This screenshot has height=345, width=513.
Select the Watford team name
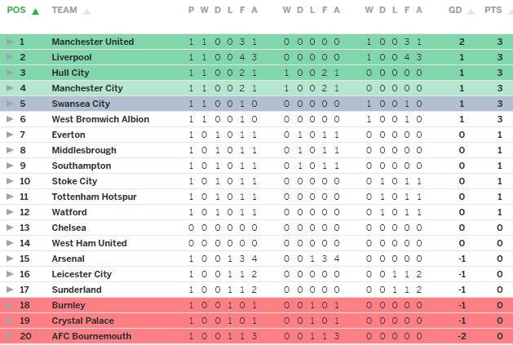click(x=69, y=212)
